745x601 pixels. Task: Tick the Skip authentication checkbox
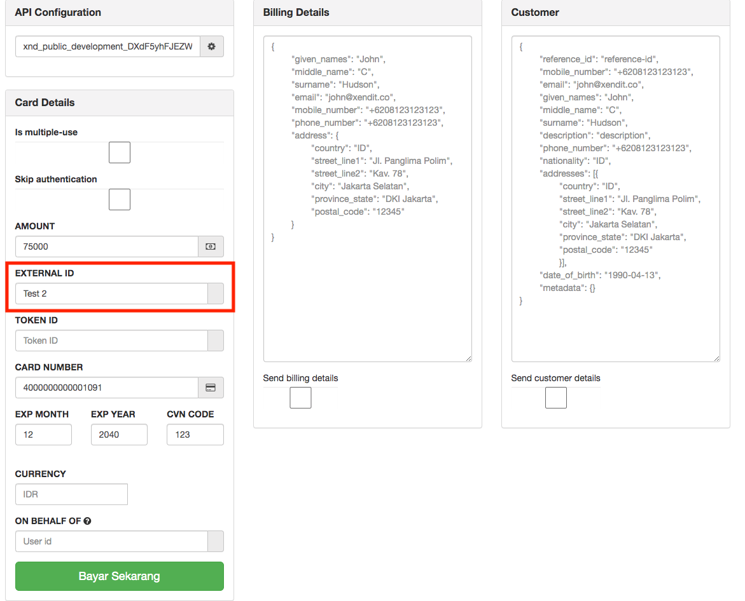(x=120, y=199)
